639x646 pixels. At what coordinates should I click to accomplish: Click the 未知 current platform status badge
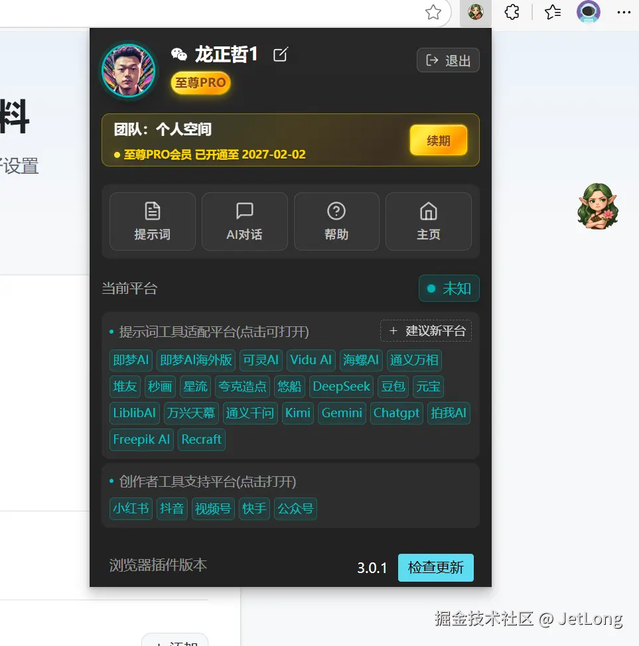coord(449,289)
